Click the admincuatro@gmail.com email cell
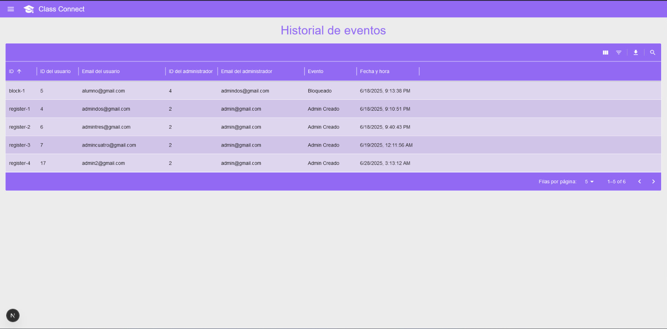The width and height of the screenshot is (667, 329). [x=109, y=145]
